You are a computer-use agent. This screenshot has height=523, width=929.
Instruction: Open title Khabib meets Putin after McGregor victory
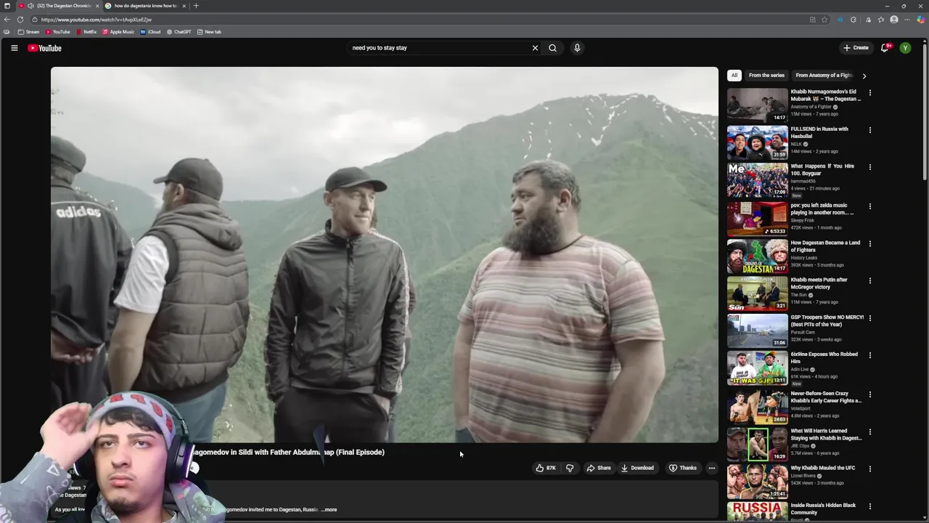coord(819,283)
